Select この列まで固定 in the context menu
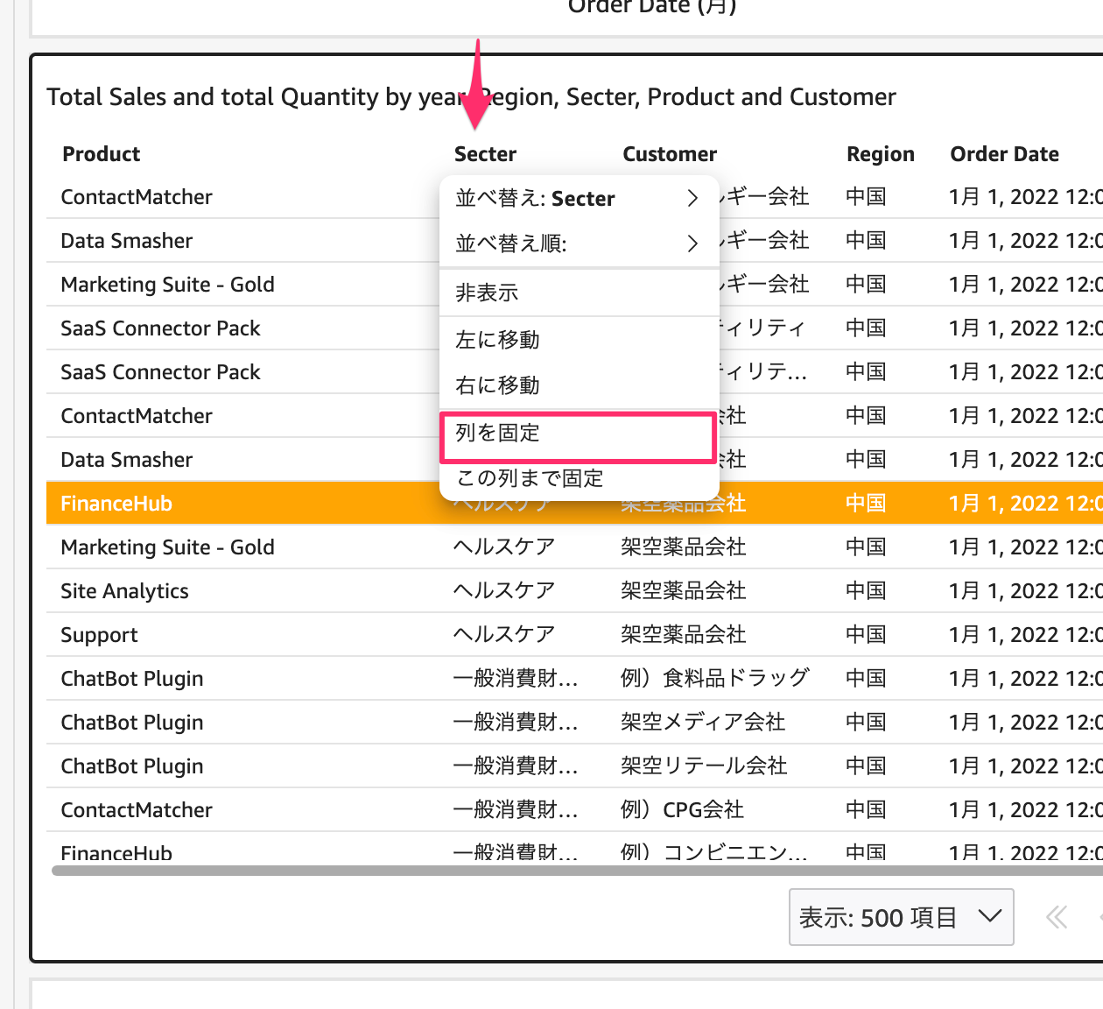Viewport: 1103px width, 1009px height. point(579,478)
